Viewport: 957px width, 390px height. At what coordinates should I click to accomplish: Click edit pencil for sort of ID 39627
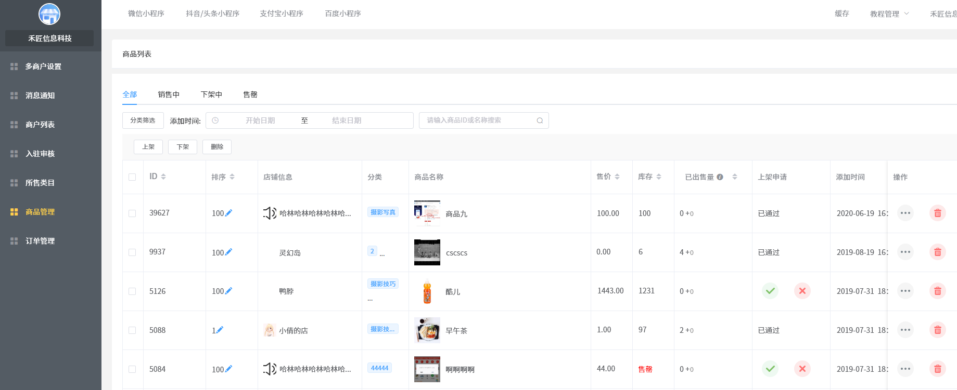228,213
